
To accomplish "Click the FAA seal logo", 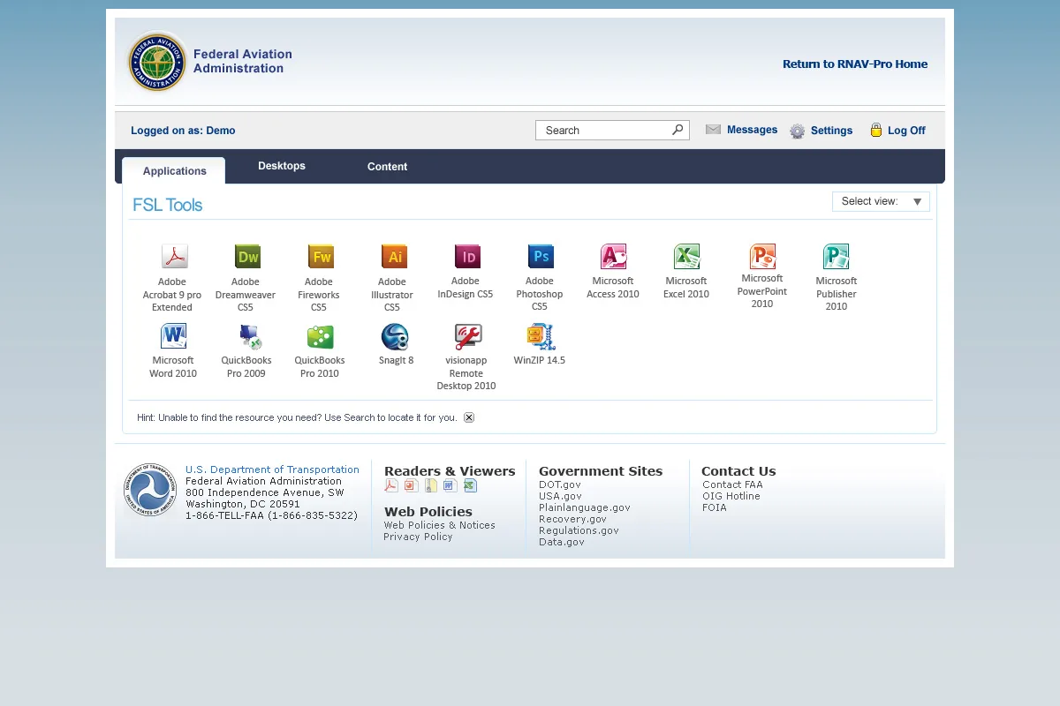I will click(x=157, y=62).
